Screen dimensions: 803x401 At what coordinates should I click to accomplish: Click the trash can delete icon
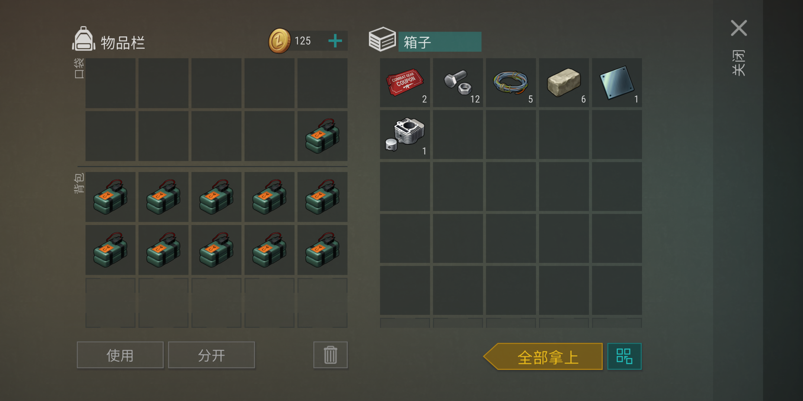point(330,355)
